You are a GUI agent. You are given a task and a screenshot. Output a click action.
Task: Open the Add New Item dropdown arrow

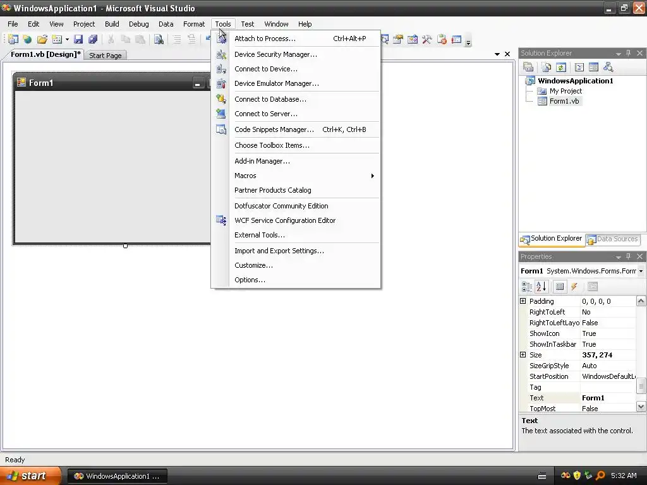click(x=67, y=40)
